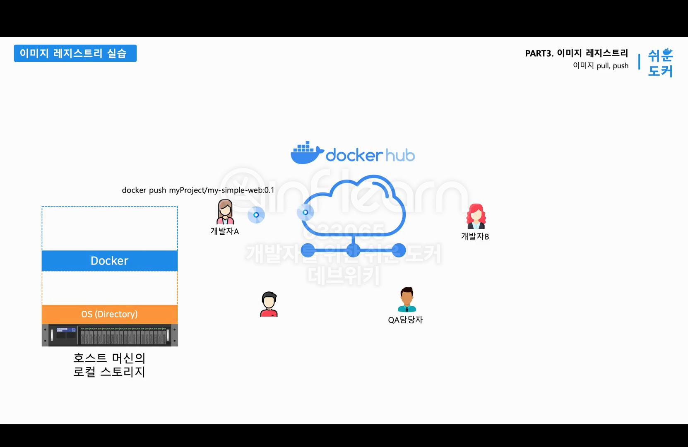
Task: Click the Docker Hub whale logo
Action: [307, 153]
